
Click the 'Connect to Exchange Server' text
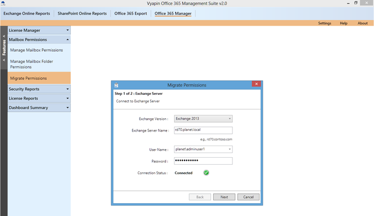click(138, 101)
